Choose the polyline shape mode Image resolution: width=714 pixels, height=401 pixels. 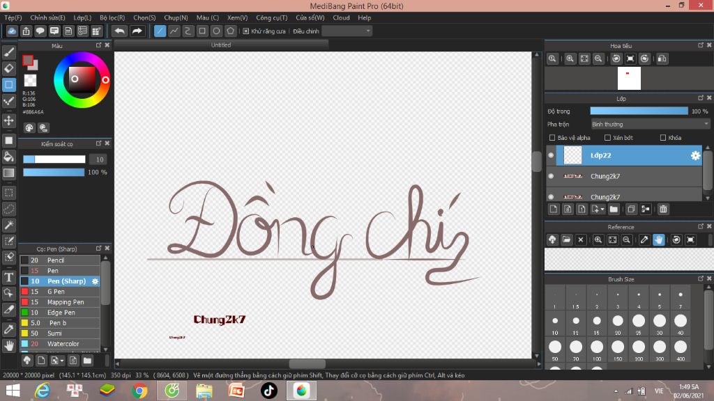174,31
